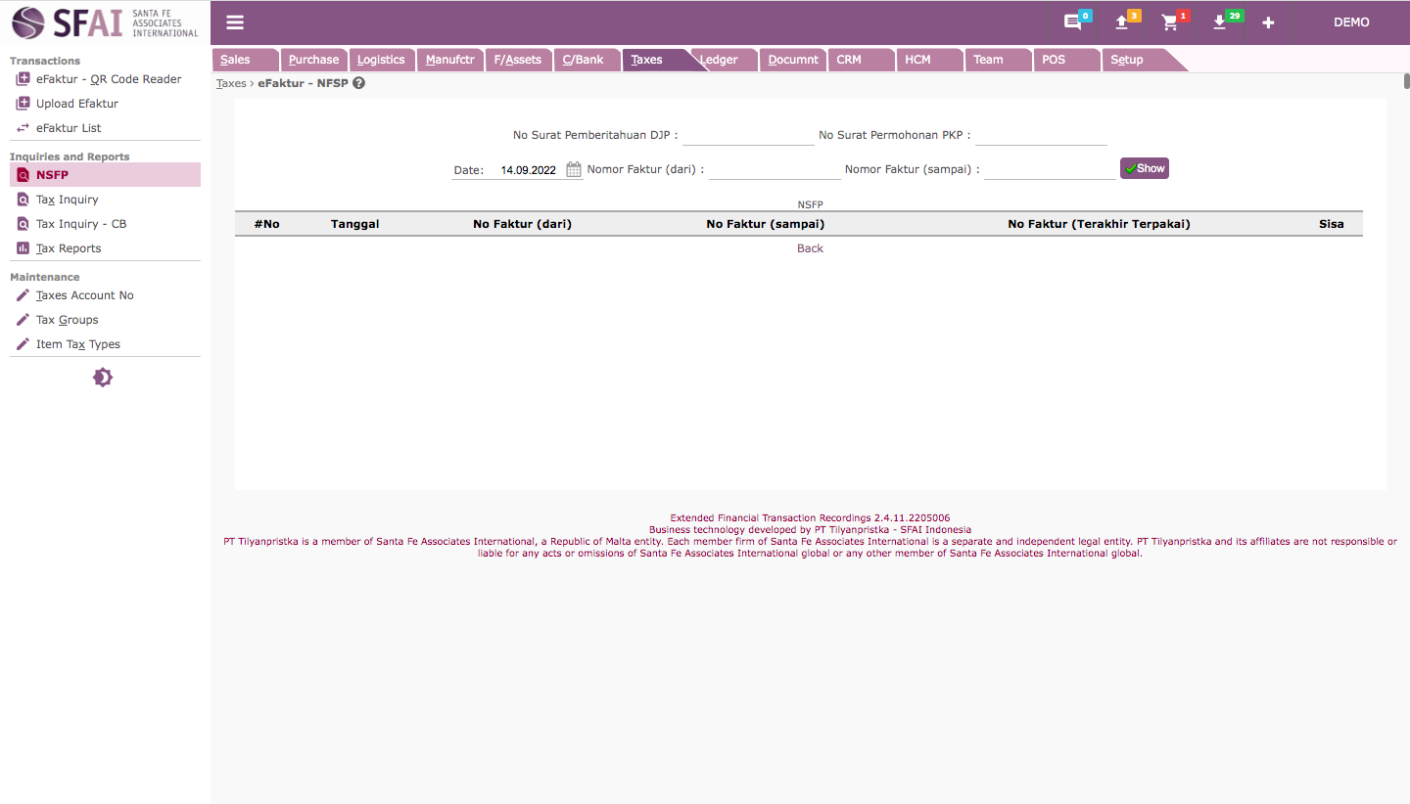
Task: Click the upload icon with orange badge
Action: 1123,22
